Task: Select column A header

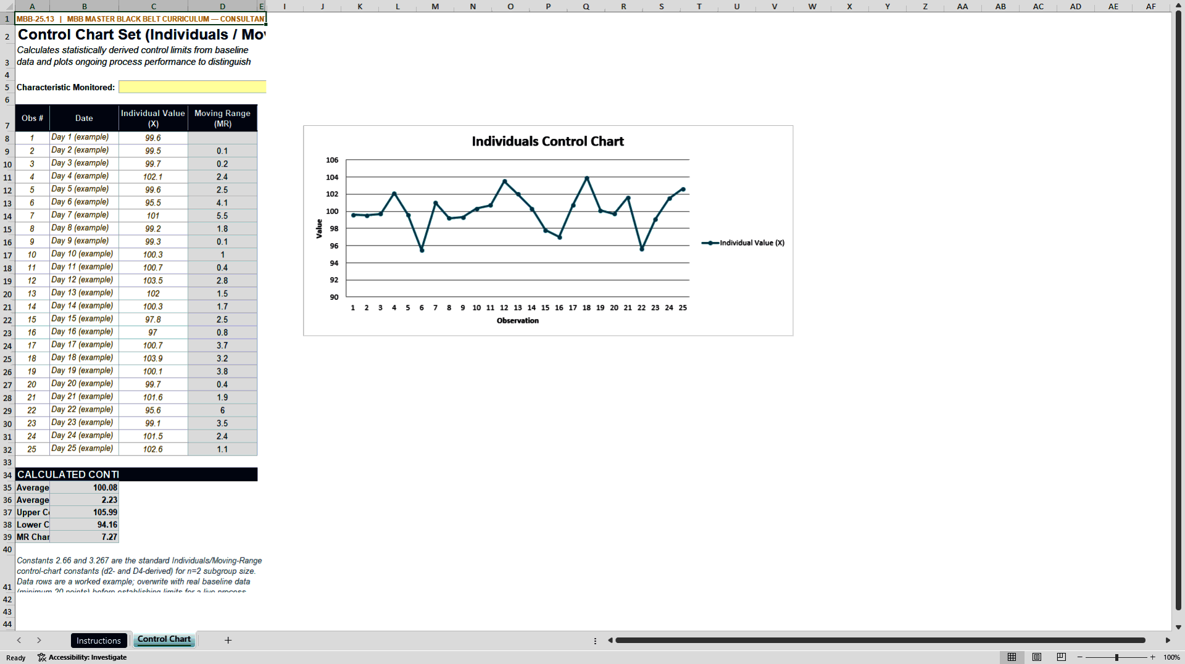Action: tap(32, 6)
